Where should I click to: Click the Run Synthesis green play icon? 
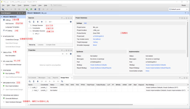tap(4, 74)
